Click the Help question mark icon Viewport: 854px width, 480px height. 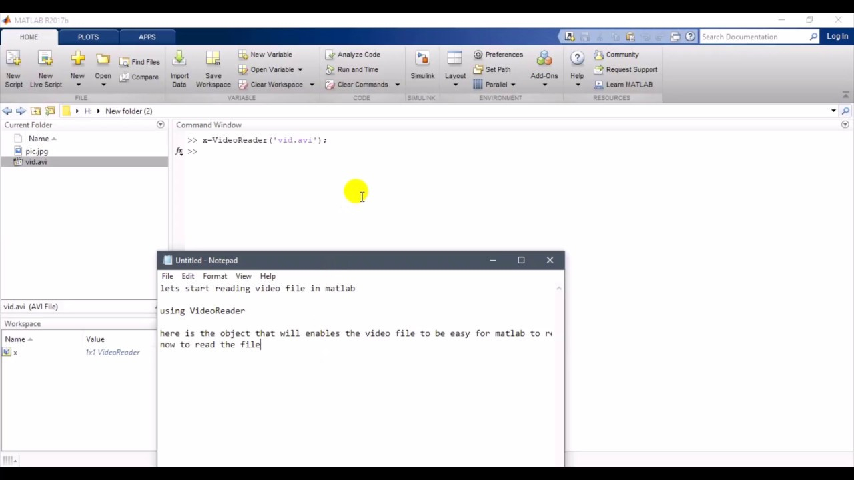pyautogui.click(x=577, y=59)
